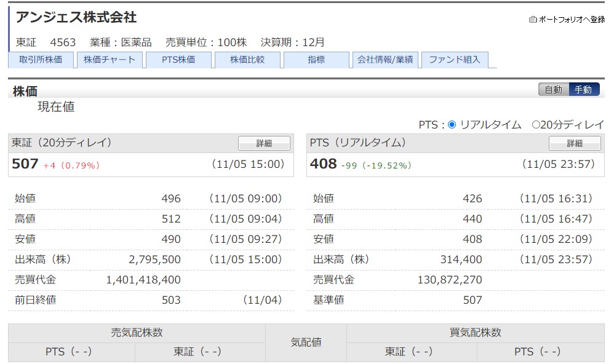Image resolution: width=614 pixels, height=364 pixels.
Task: Open 詳細 for 東証 quote
Action: pyautogui.click(x=265, y=143)
